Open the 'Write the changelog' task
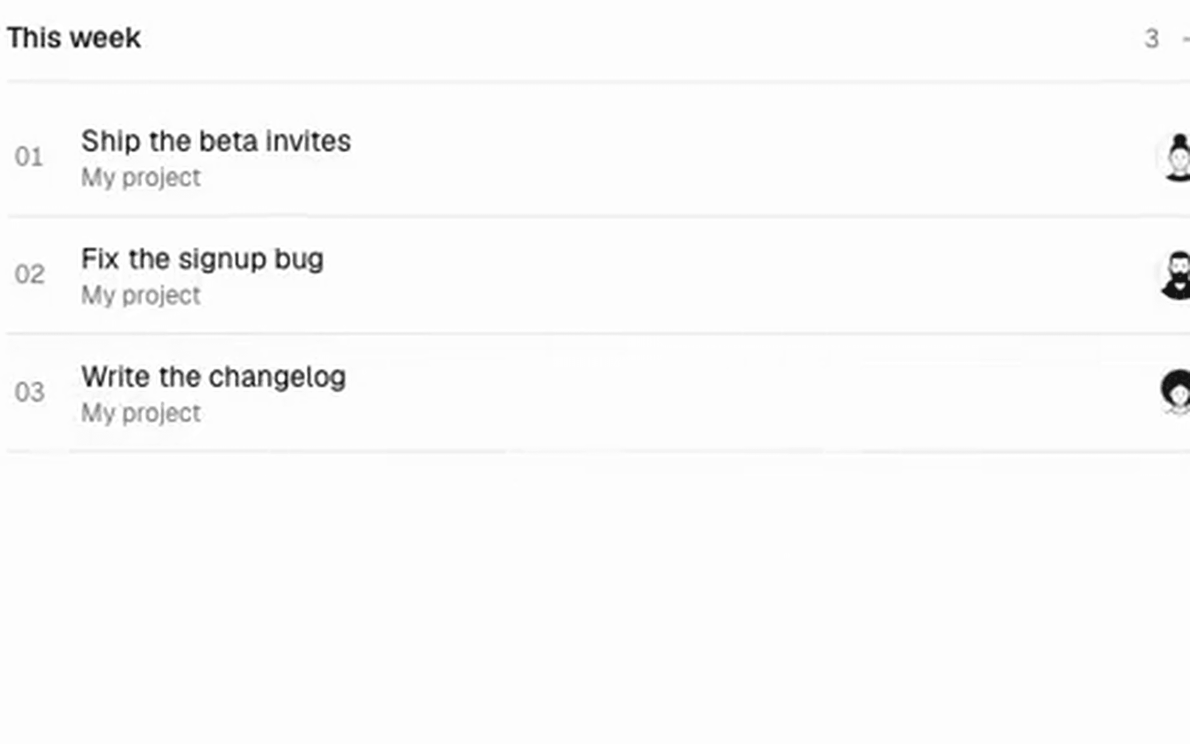This screenshot has height=744, width=1190. coord(213,377)
